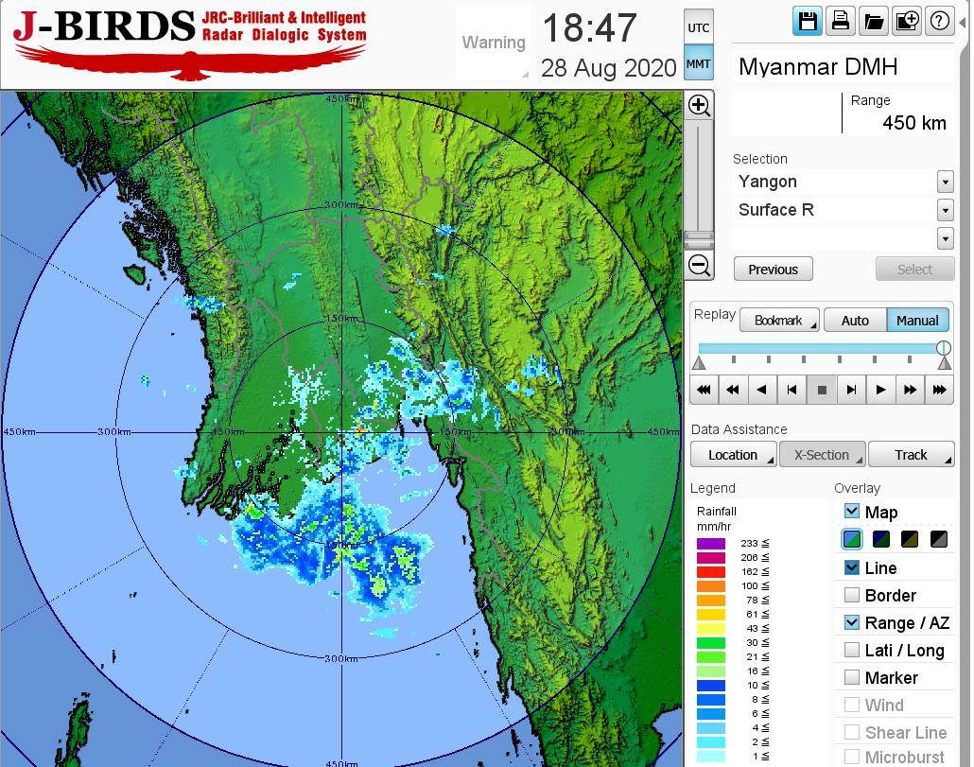This screenshot has width=974, height=767.
Task: Click the Print icon
Action: (841, 21)
